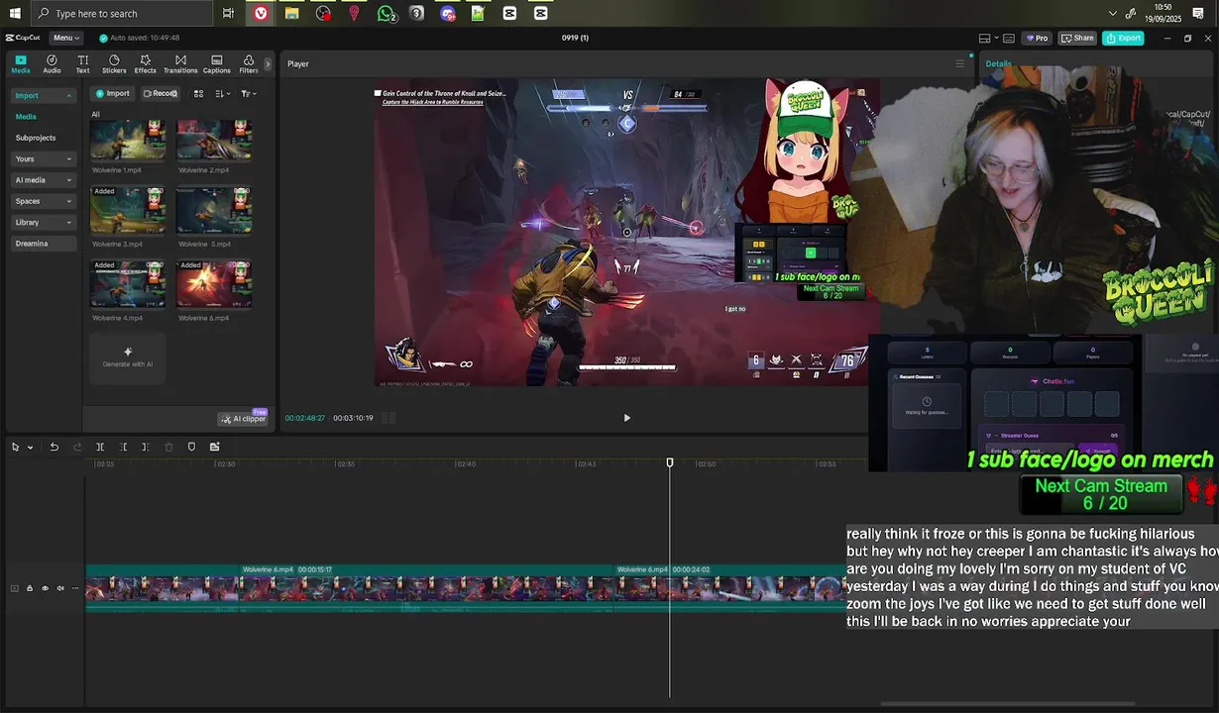This screenshot has height=713, width=1219.
Task: Lock the main video track
Action: [x=29, y=588]
